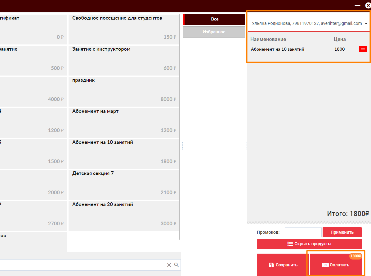Add Абонемент на 20 занятий product

pyautogui.click(x=123, y=215)
